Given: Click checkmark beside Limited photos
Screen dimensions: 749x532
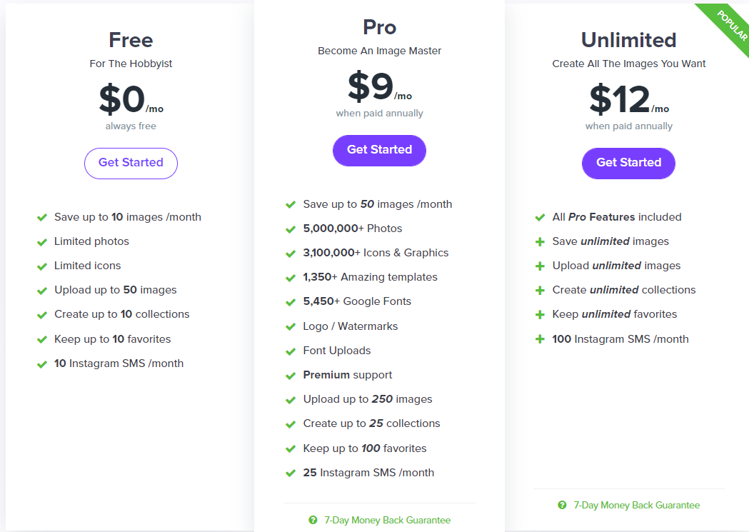Looking at the screenshot, I should point(41,242).
